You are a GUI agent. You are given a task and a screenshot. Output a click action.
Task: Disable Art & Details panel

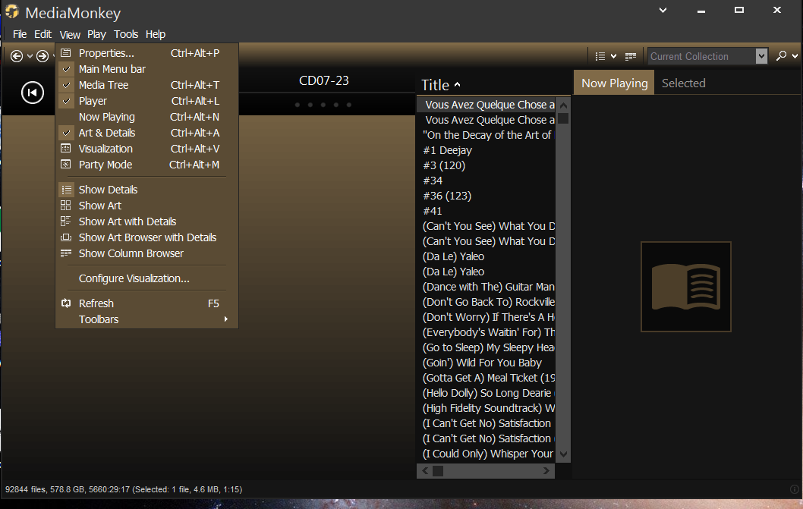(x=107, y=133)
